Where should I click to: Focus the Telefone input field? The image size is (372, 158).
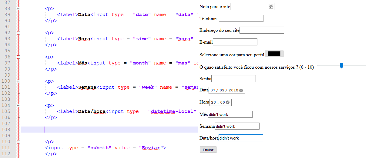pyautogui.click(x=241, y=18)
